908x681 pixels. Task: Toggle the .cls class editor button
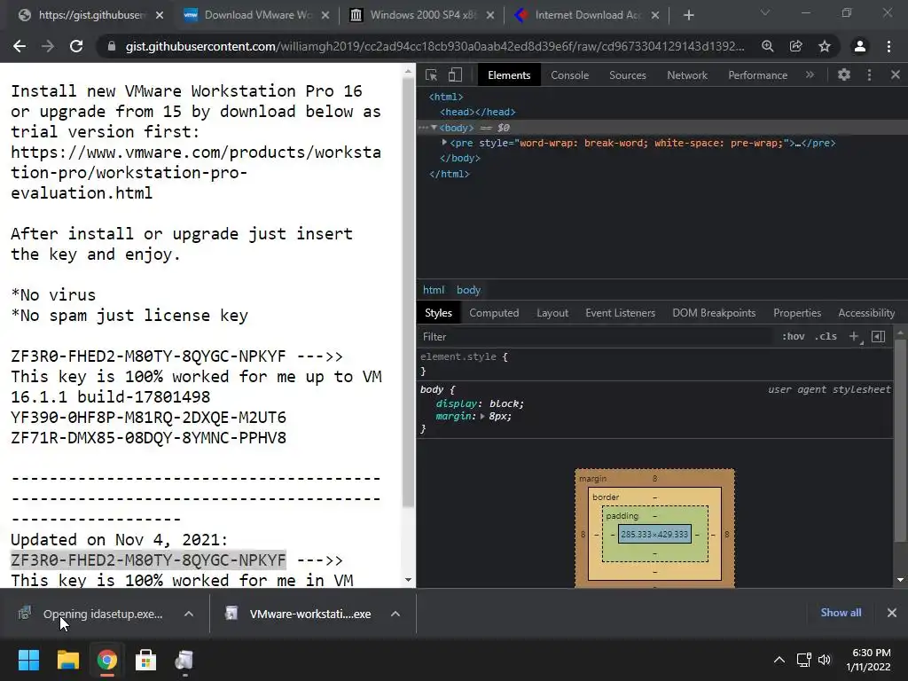pos(826,336)
